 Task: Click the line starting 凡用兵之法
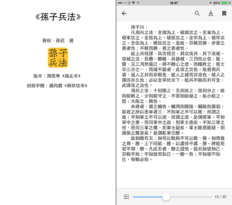click(x=177, y=32)
